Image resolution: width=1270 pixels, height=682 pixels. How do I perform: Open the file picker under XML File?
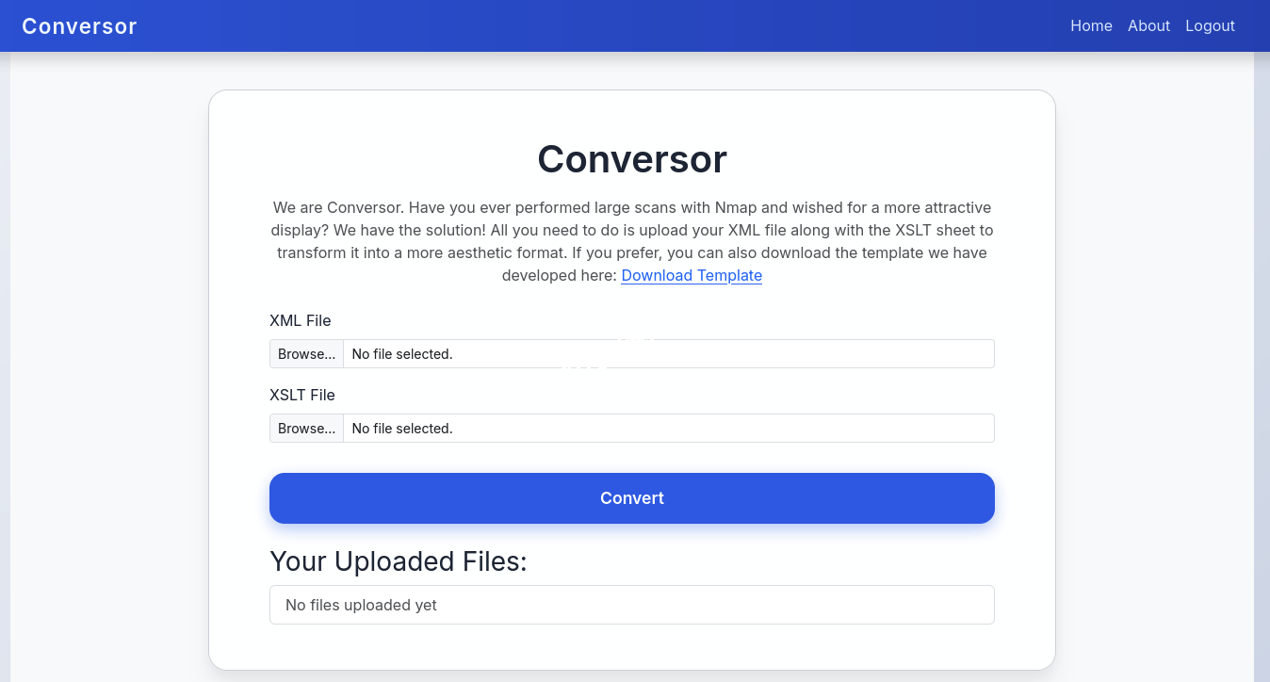[x=306, y=353]
